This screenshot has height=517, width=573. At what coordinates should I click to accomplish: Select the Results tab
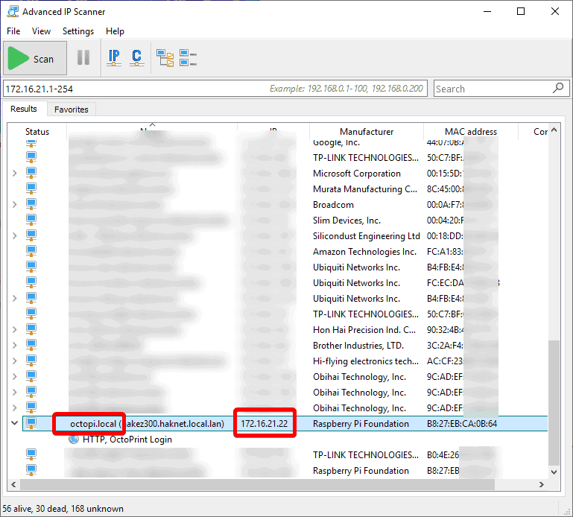(x=24, y=109)
